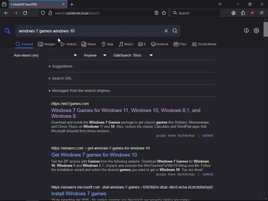Switch to the Videos category
The width and height of the screenshot is (268, 201).
click(68, 44)
